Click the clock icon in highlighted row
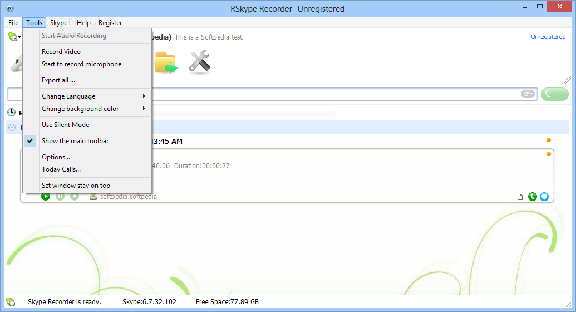 (x=12, y=127)
